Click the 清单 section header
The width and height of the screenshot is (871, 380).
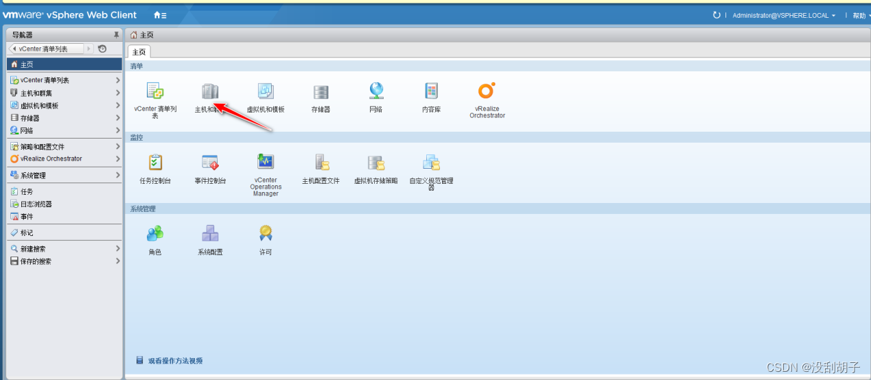pos(498,66)
